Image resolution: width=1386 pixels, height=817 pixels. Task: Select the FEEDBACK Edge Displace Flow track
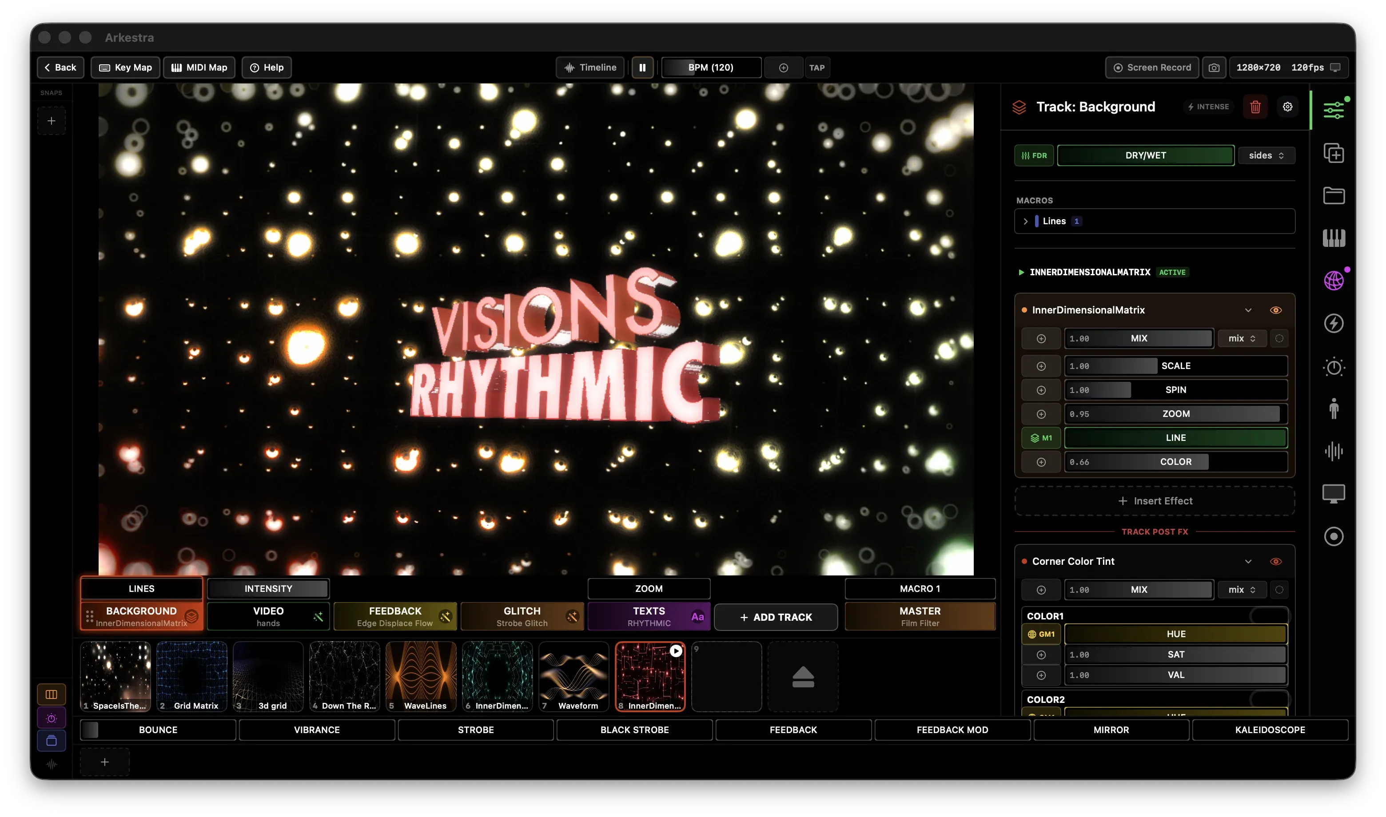pos(395,617)
